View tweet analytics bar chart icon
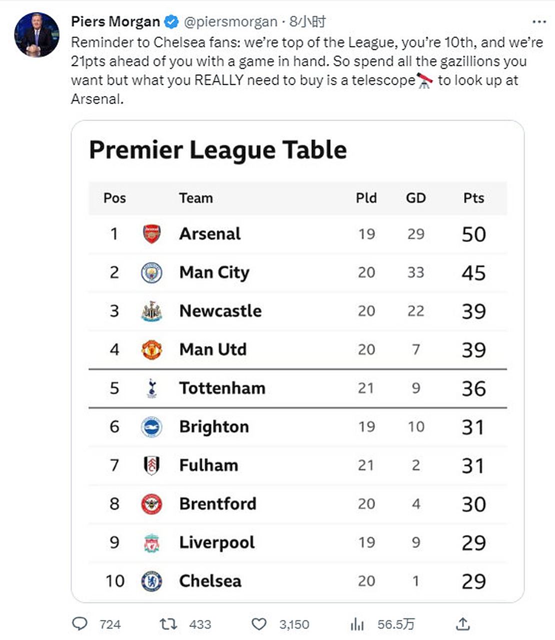 point(357,623)
